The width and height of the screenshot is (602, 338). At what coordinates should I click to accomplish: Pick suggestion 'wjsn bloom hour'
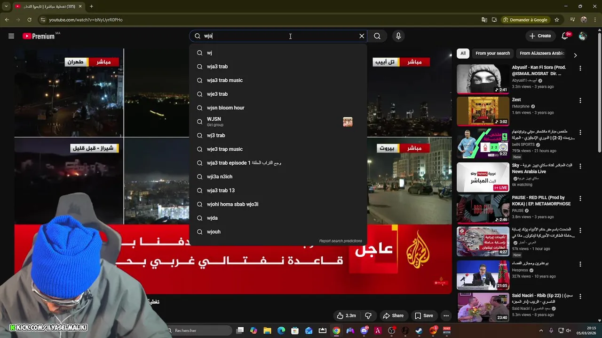278,108
